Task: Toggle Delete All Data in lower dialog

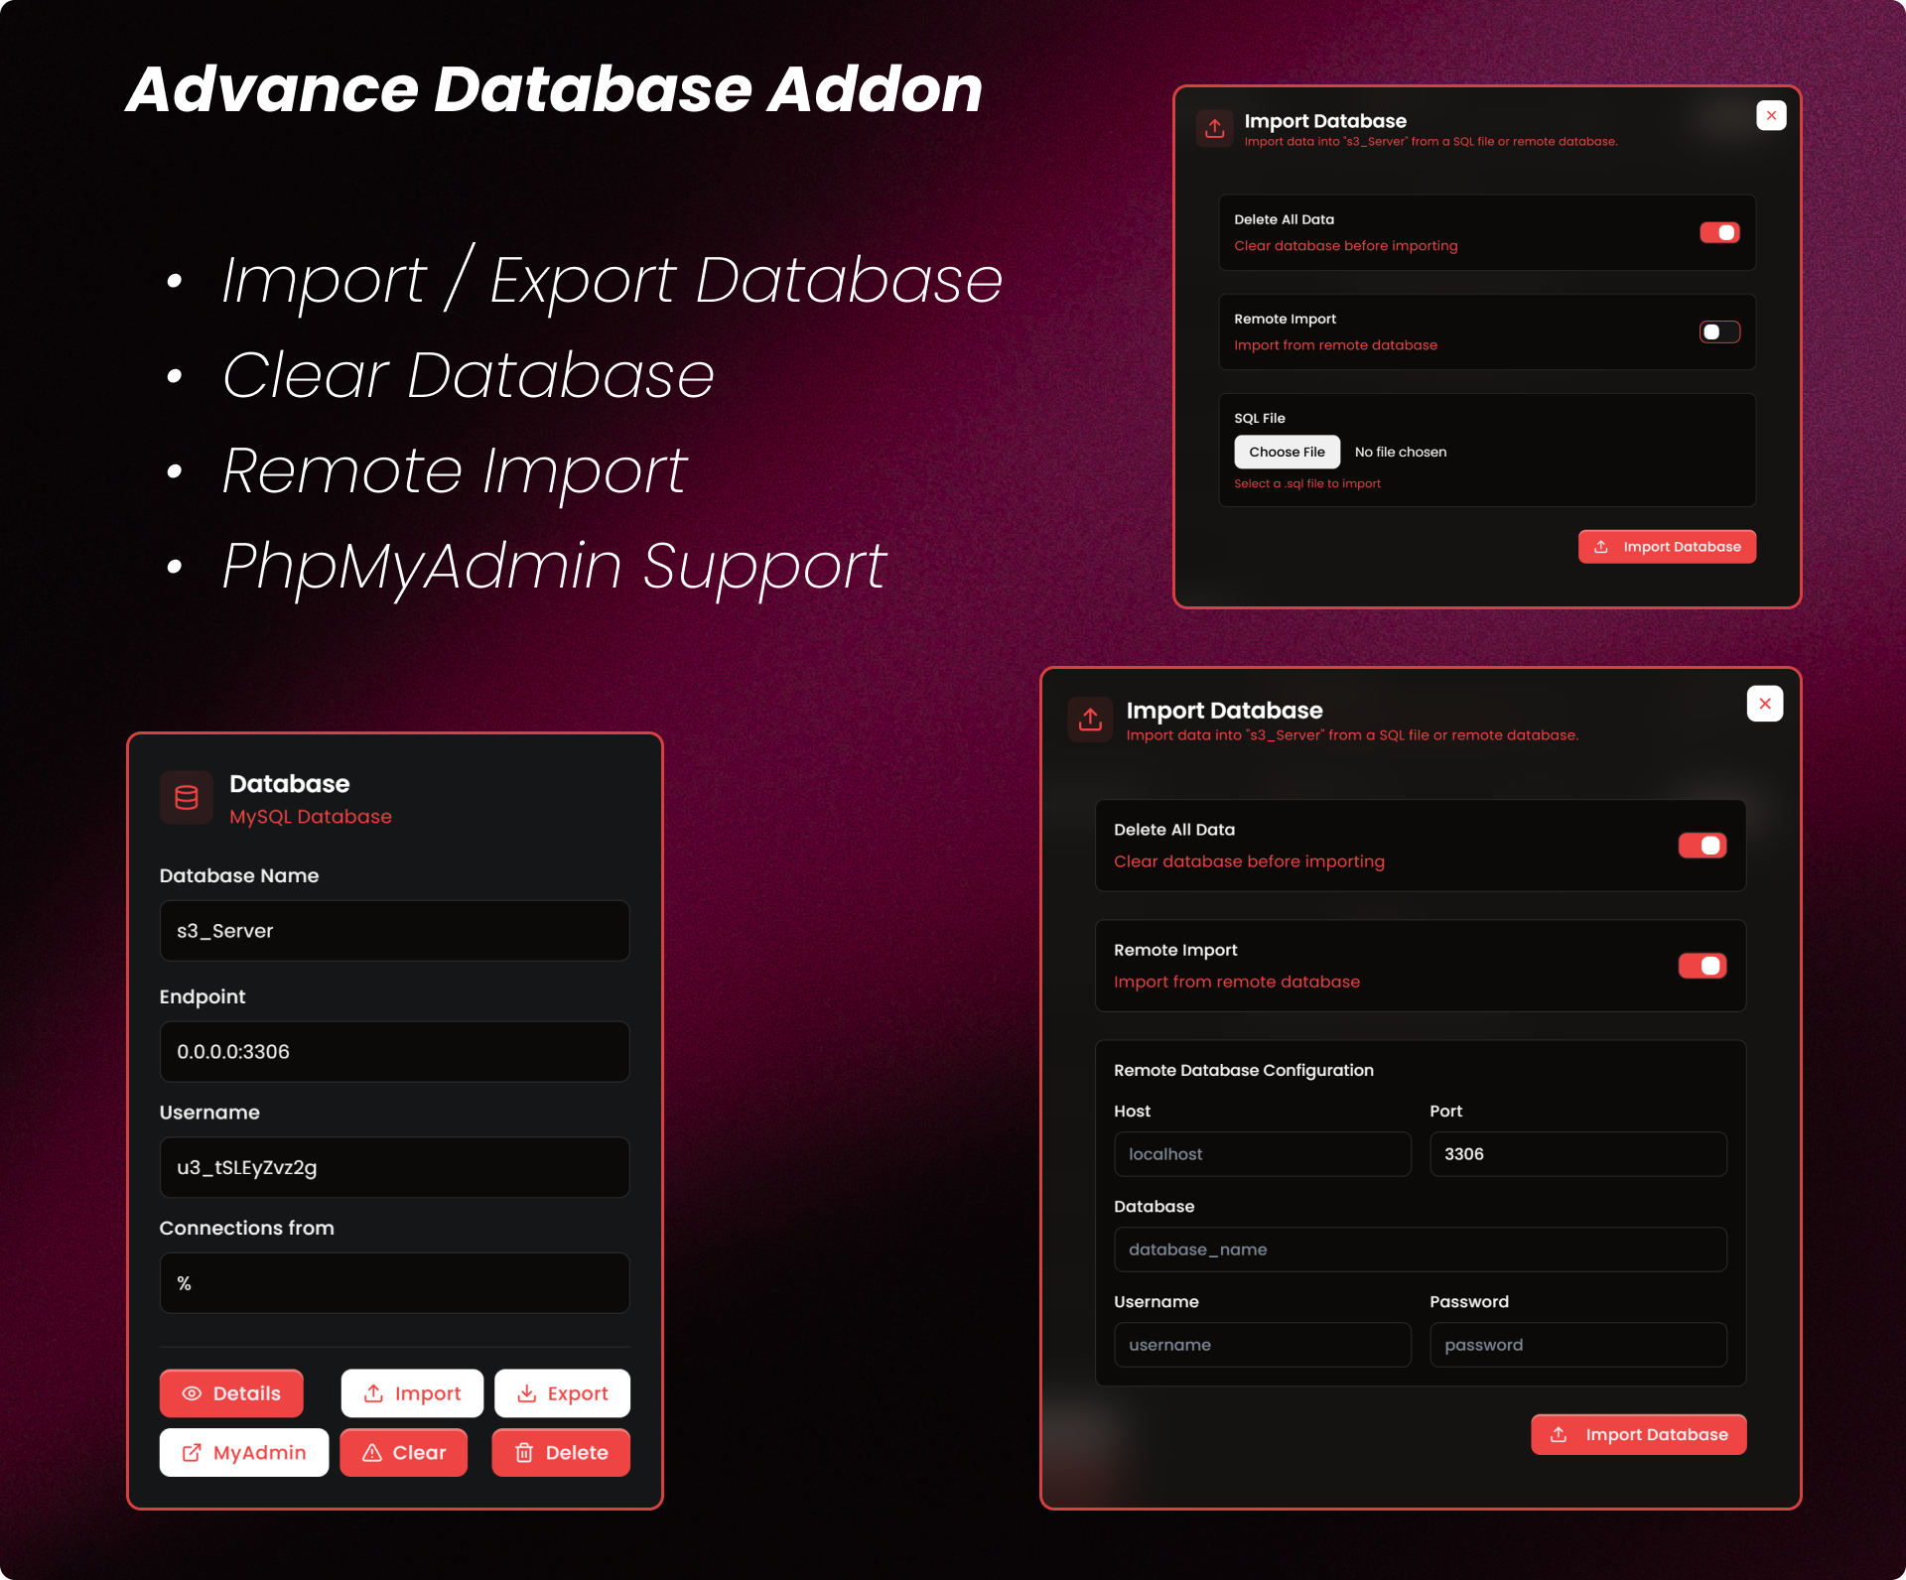Action: 1702,846
